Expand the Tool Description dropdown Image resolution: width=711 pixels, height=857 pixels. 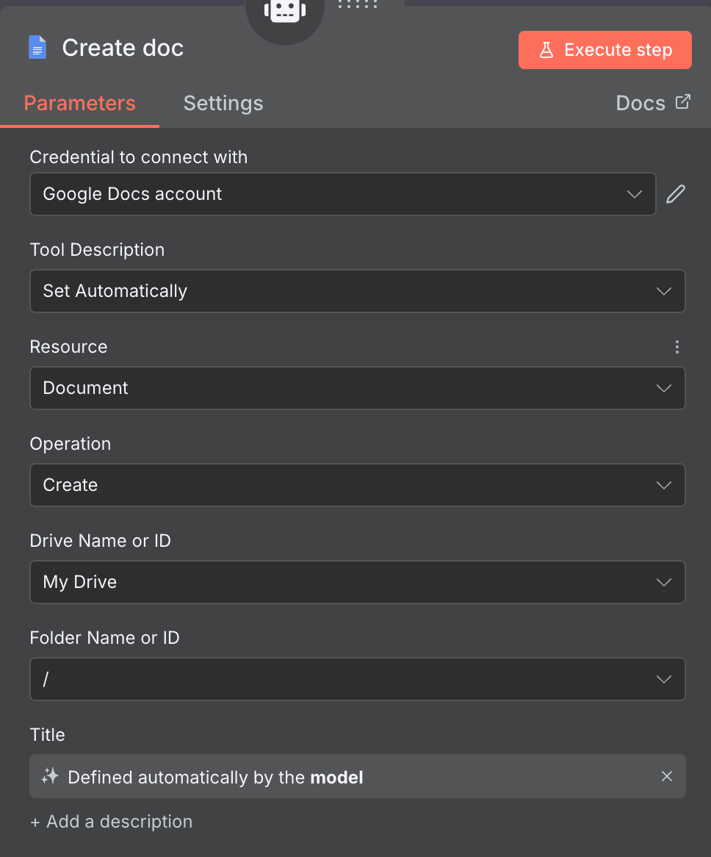(x=357, y=291)
